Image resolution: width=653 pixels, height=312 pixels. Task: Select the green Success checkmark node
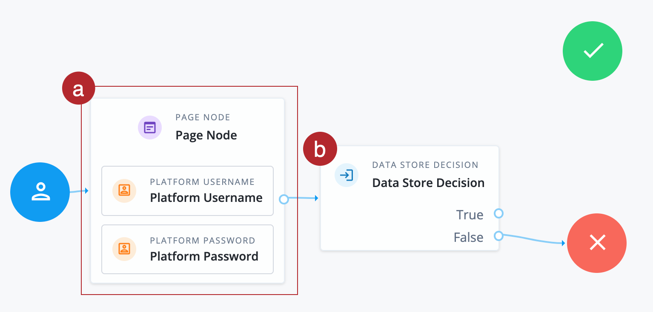592,51
